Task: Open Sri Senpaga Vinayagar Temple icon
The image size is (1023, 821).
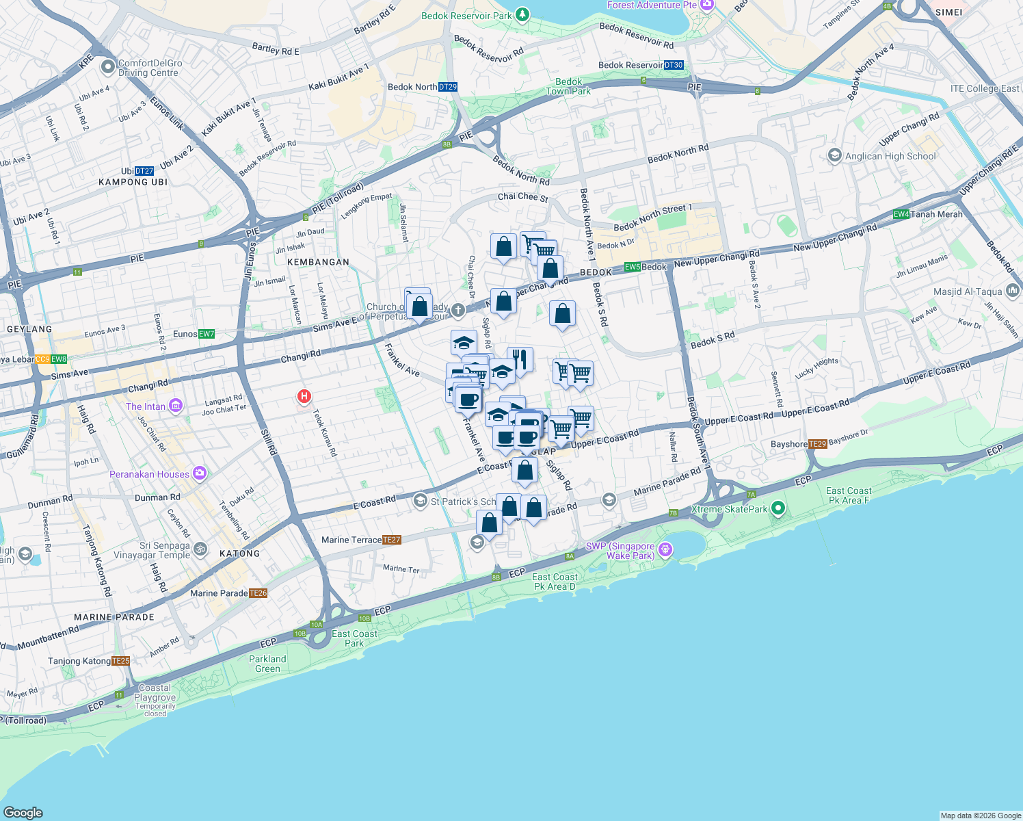Action: coord(200,549)
